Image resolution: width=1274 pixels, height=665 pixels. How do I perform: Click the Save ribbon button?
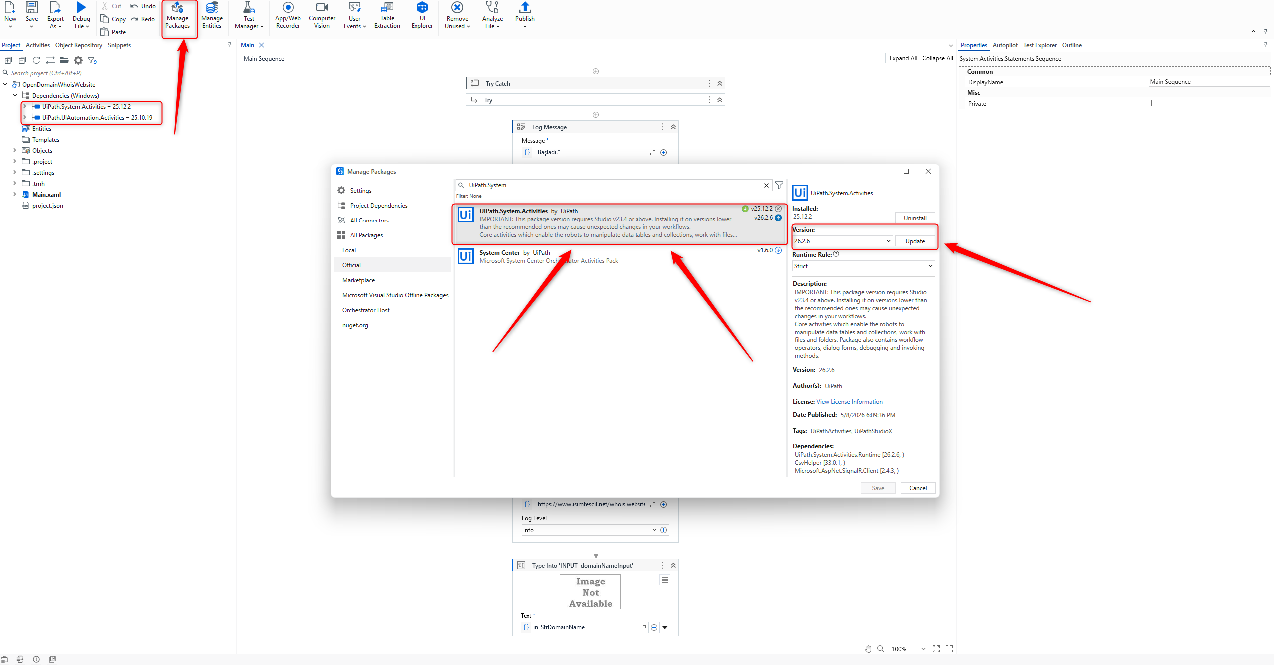click(32, 15)
